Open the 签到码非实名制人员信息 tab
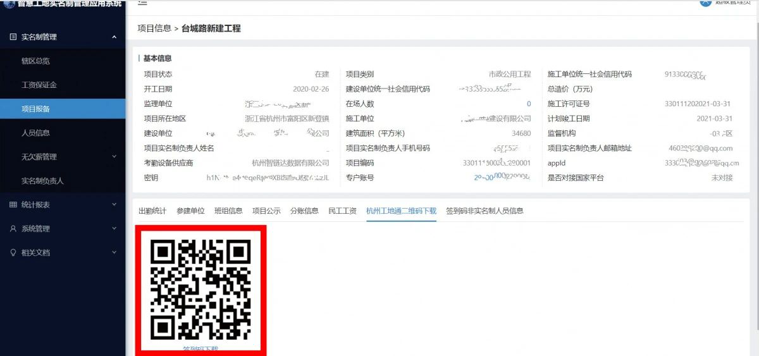 pos(484,211)
